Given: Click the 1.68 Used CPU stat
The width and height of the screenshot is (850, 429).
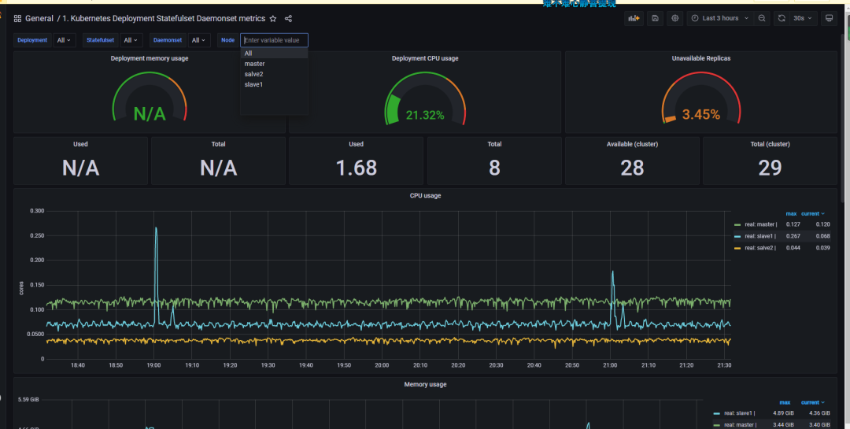Looking at the screenshot, I should [x=357, y=168].
